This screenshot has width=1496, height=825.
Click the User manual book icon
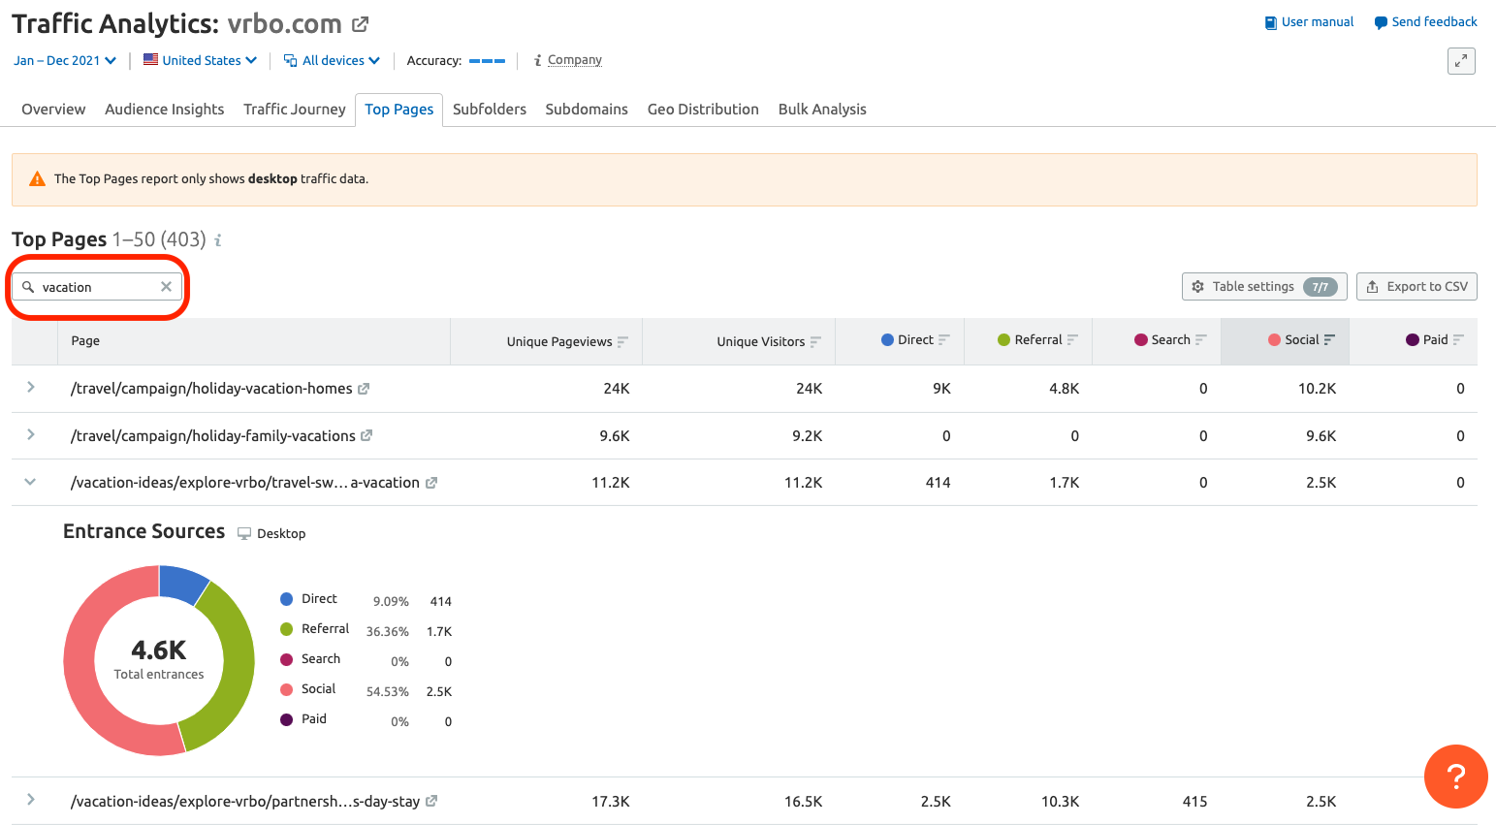point(1270,23)
